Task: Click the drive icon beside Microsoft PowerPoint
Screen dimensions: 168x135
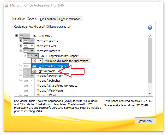Action: click(26, 76)
